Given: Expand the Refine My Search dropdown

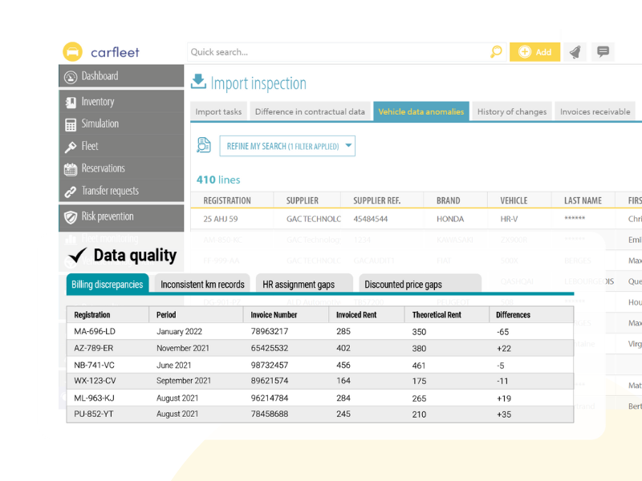Looking at the screenshot, I should 287,147.
